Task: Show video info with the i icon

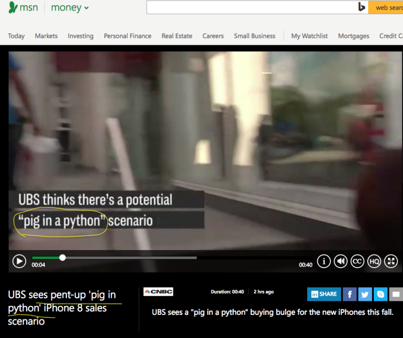Action: tap(324, 261)
